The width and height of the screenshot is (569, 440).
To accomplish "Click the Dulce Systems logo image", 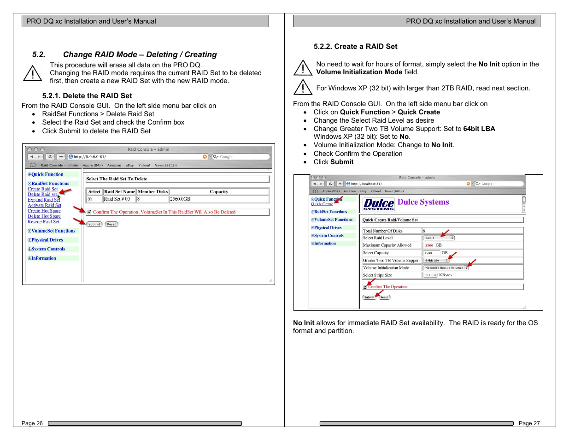I will (x=379, y=204).
